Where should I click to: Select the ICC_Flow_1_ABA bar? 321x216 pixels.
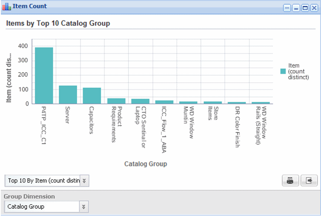pos(164,102)
